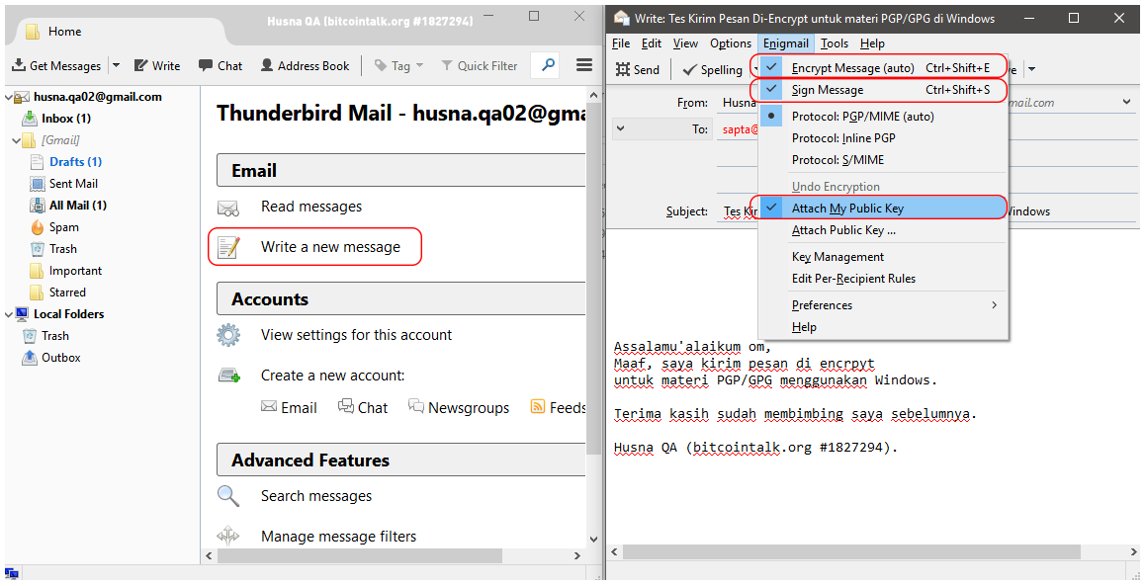Click the Chat icon under Create a new account
The width and height of the screenshot is (1146, 586).
pos(346,406)
